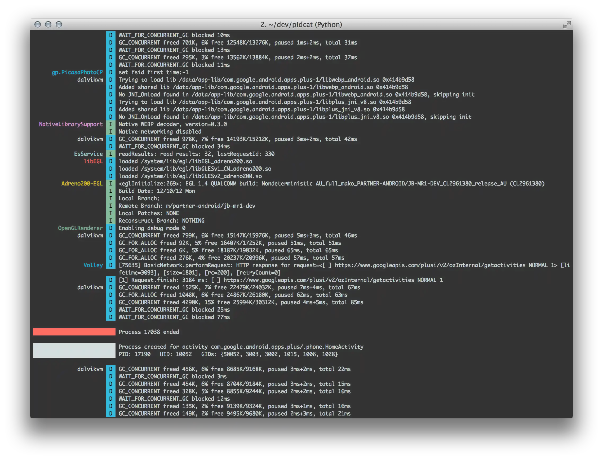The width and height of the screenshot is (603, 460).
Task: Select the libEGL tag label
Action: [x=93, y=161]
